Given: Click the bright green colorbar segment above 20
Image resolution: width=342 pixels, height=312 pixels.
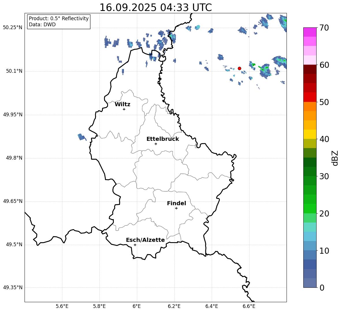Looking at the screenshot, I should (x=310, y=208).
